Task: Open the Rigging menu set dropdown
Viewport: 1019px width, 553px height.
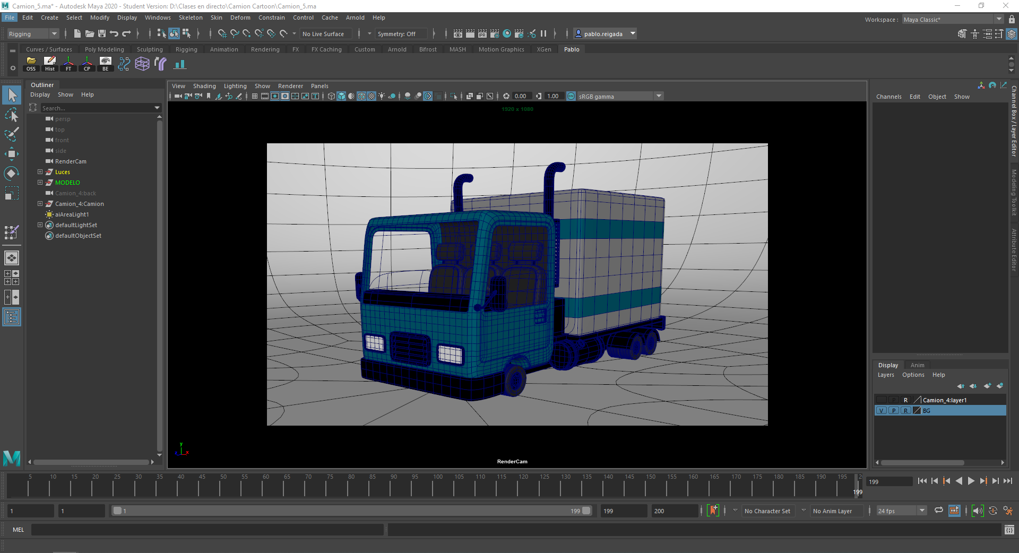Action: pyautogui.click(x=32, y=34)
